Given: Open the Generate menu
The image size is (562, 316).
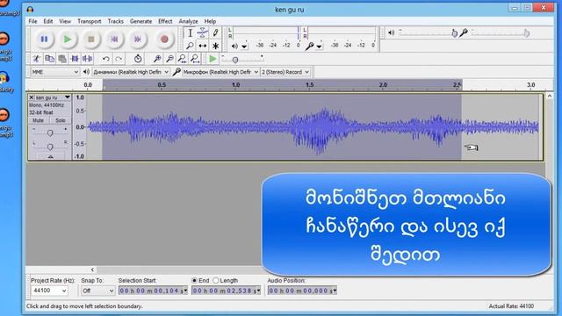Looking at the screenshot, I should point(140,21).
